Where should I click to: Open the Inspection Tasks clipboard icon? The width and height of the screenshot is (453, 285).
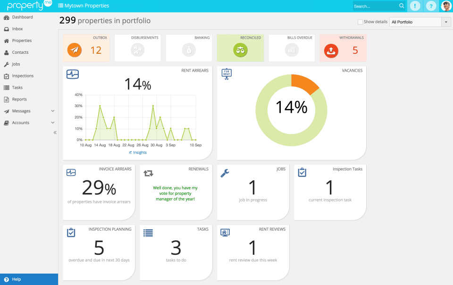coord(302,173)
